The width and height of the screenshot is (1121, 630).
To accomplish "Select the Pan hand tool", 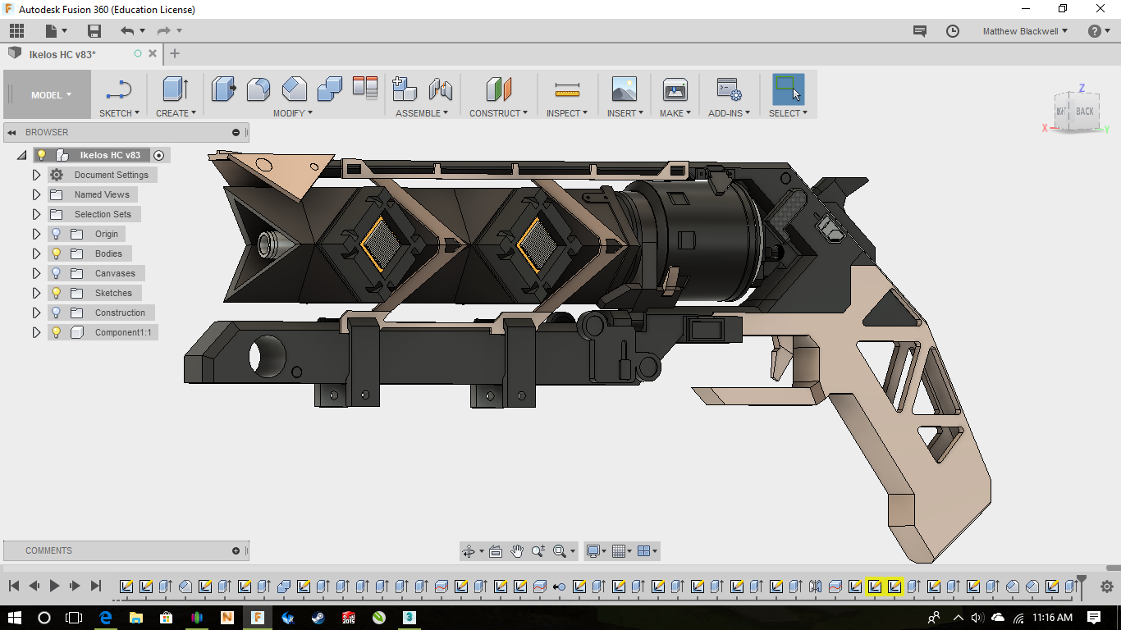I will [x=517, y=551].
